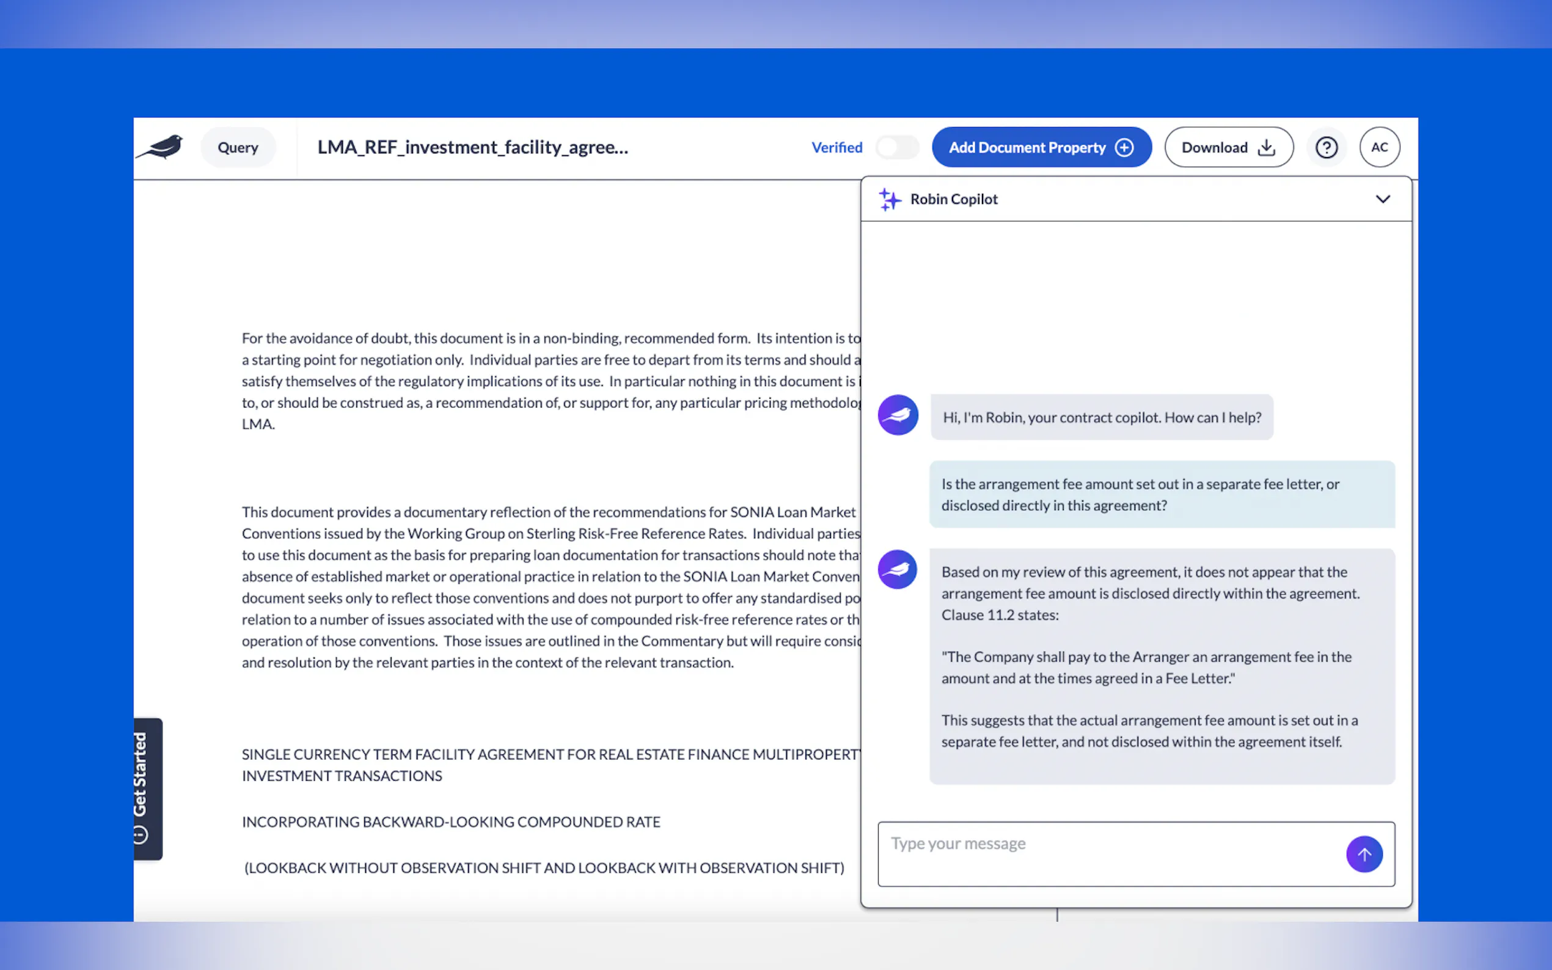Click the Type your message field
Viewport: 1552px width, 970px height.
[1110, 853]
